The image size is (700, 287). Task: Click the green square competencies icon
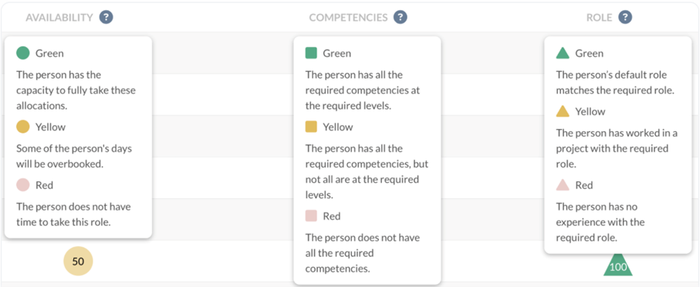pos(311,53)
